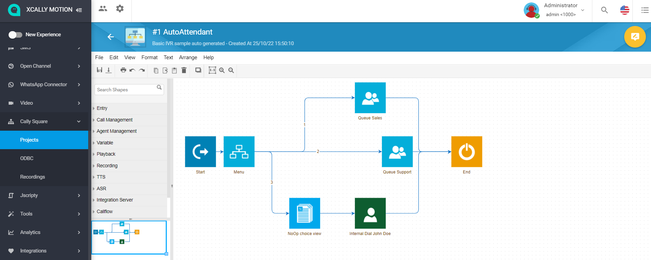Click the Save diagram icon

pyautogui.click(x=100, y=70)
